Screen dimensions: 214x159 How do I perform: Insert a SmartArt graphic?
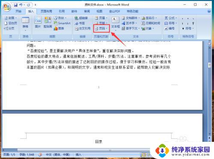pos(62,23)
